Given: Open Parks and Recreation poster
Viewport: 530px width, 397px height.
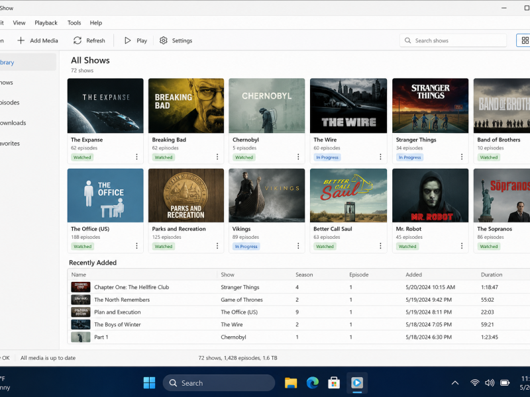Looking at the screenshot, I should pyautogui.click(x=186, y=195).
